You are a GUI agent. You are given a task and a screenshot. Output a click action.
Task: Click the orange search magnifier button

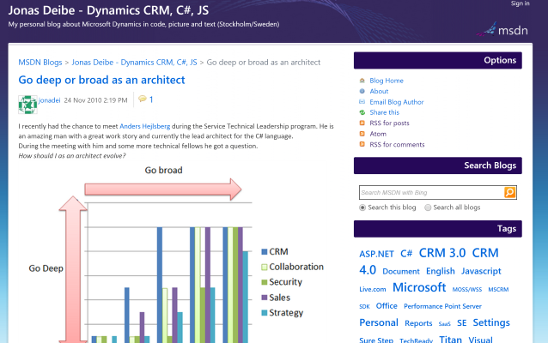point(510,192)
